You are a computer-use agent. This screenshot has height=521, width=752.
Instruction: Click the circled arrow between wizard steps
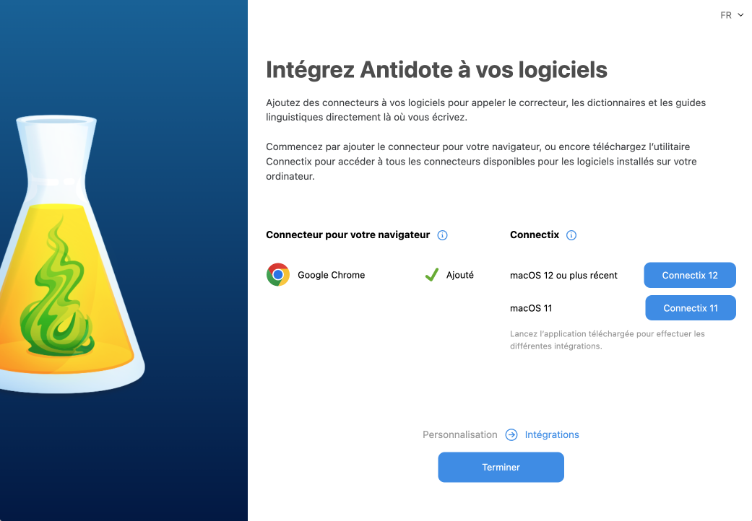click(511, 435)
